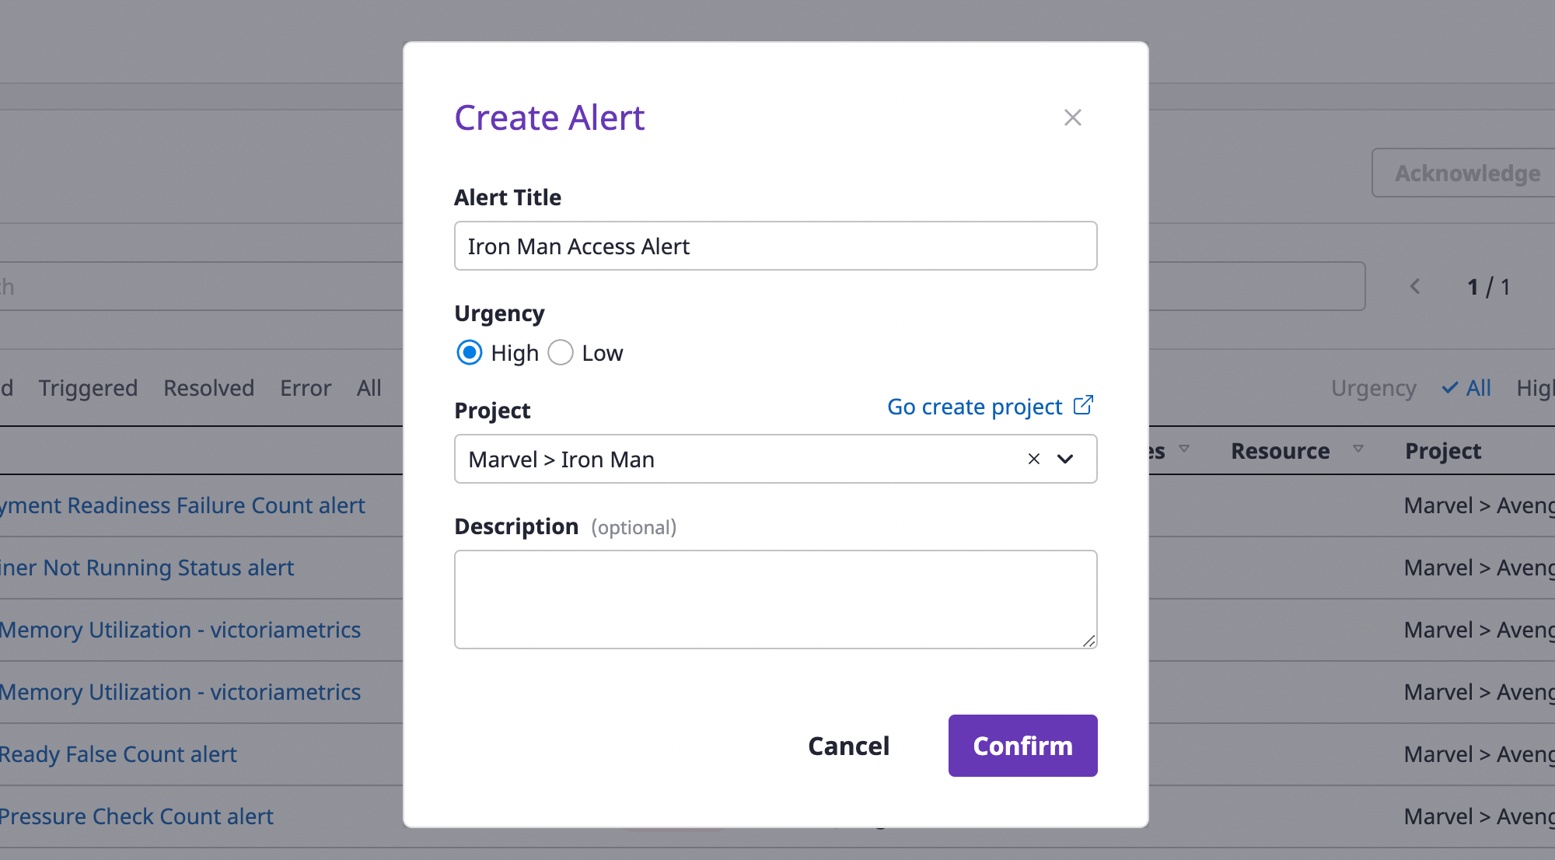The height and width of the screenshot is (860, 1555).
Task: Go to previous page arrow
Action: 1415,287
